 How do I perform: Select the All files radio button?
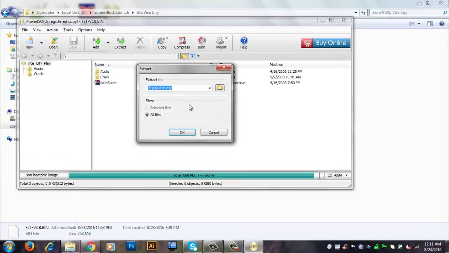point(147,115)
